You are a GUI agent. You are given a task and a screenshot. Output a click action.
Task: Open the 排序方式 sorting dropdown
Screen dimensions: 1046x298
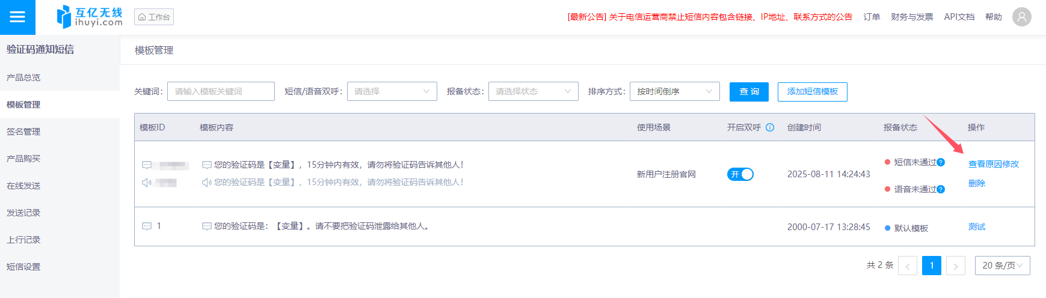click(674, 91)
